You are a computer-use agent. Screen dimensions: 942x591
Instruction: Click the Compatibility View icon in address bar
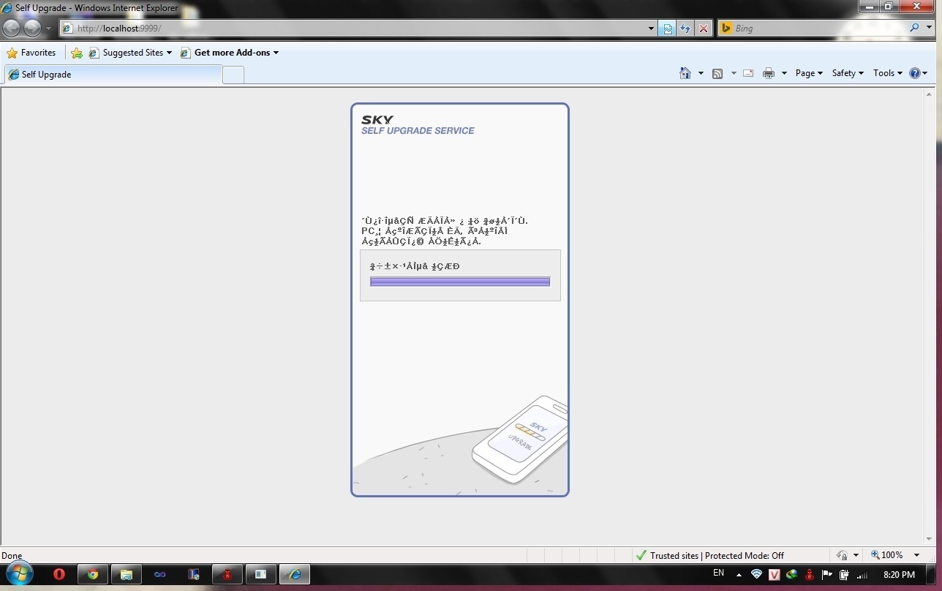(668, 29)
